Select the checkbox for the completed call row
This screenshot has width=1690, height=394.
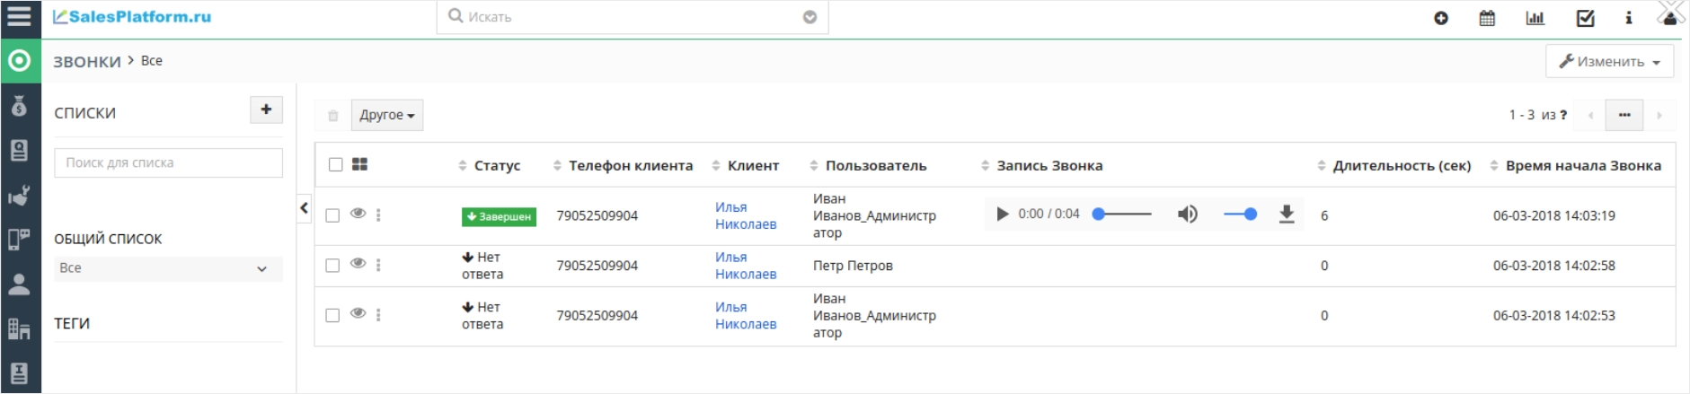pyautogui.click(x=332, y=215)
